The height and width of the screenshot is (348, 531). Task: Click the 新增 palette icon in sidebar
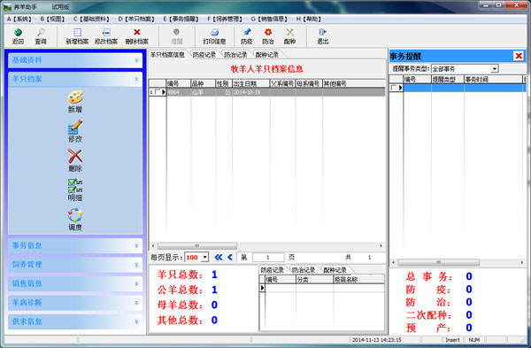pyautogui.click(x=75, y=97)
